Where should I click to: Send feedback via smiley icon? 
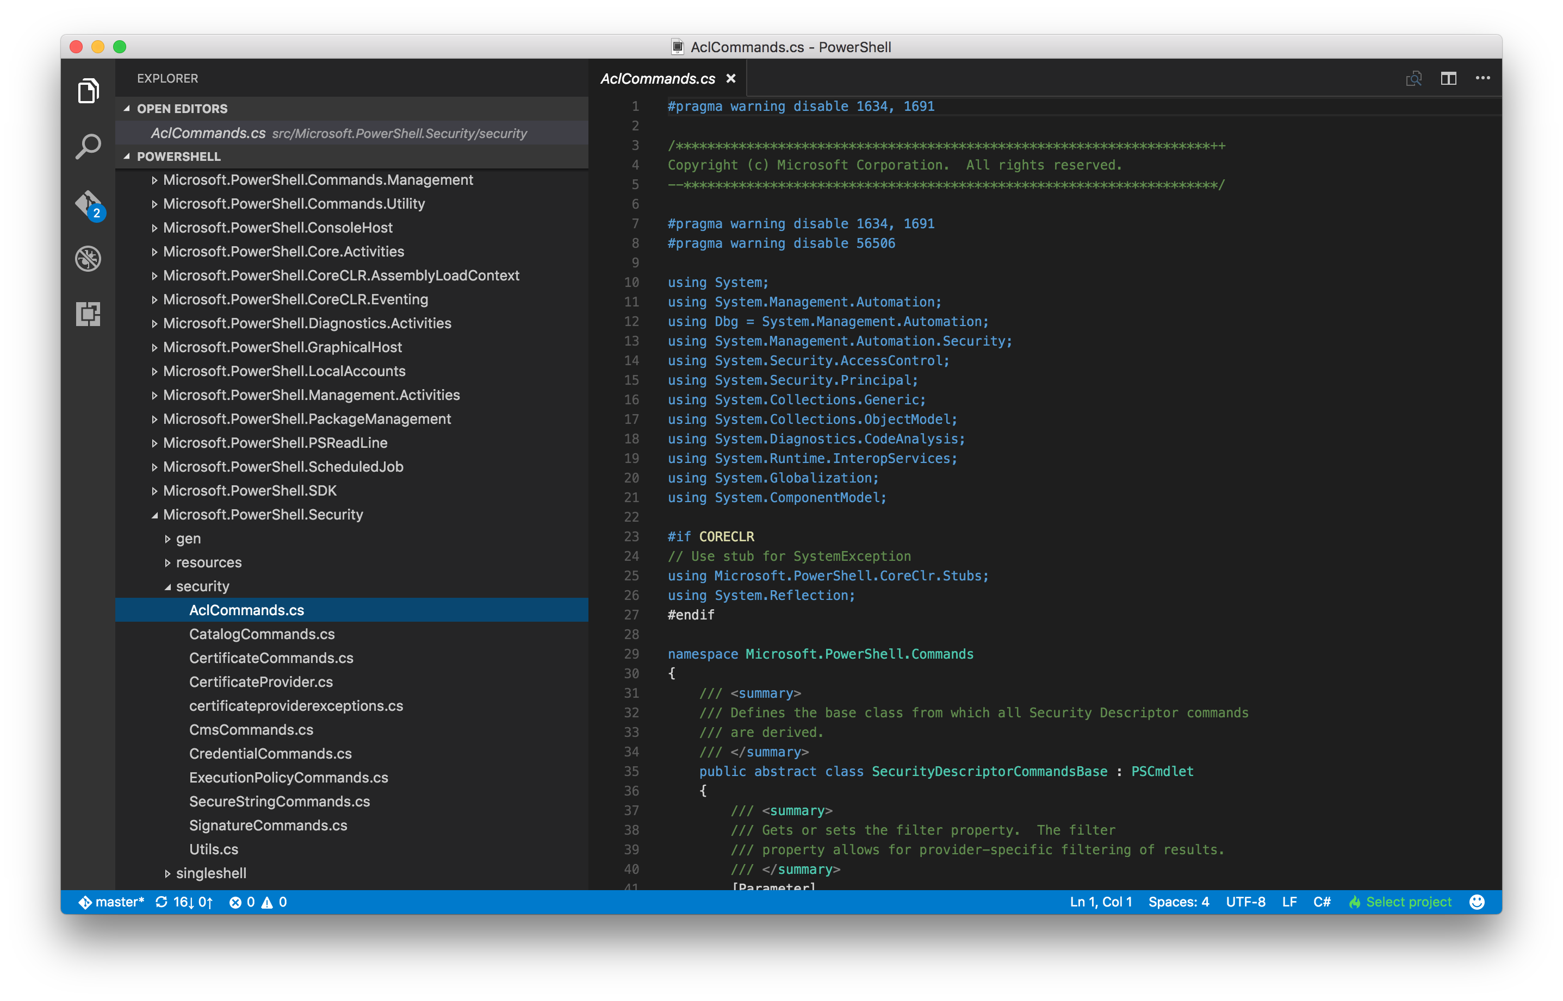[1477, 902]
